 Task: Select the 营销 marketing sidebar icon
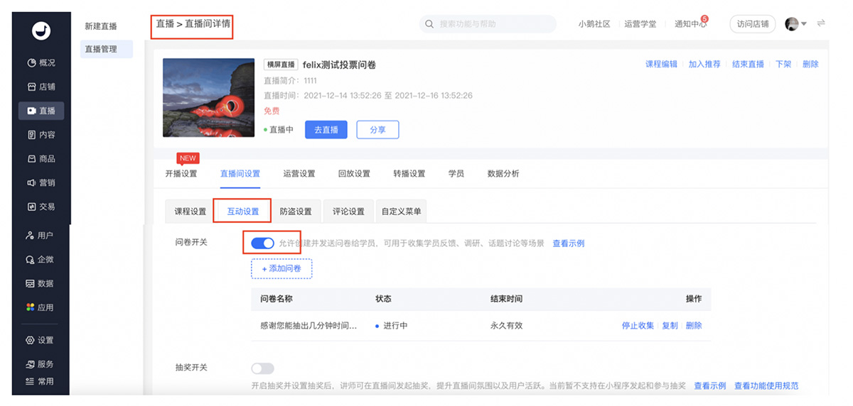click(31, 183)
